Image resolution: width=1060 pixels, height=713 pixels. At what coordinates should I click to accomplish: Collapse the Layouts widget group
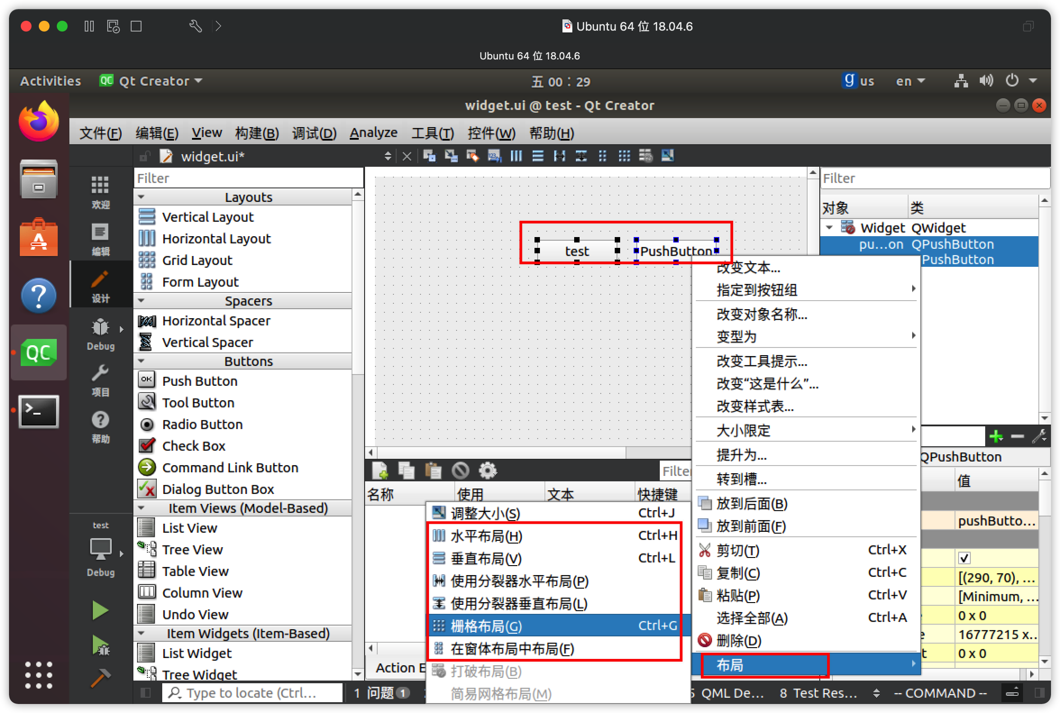point(142,197)
